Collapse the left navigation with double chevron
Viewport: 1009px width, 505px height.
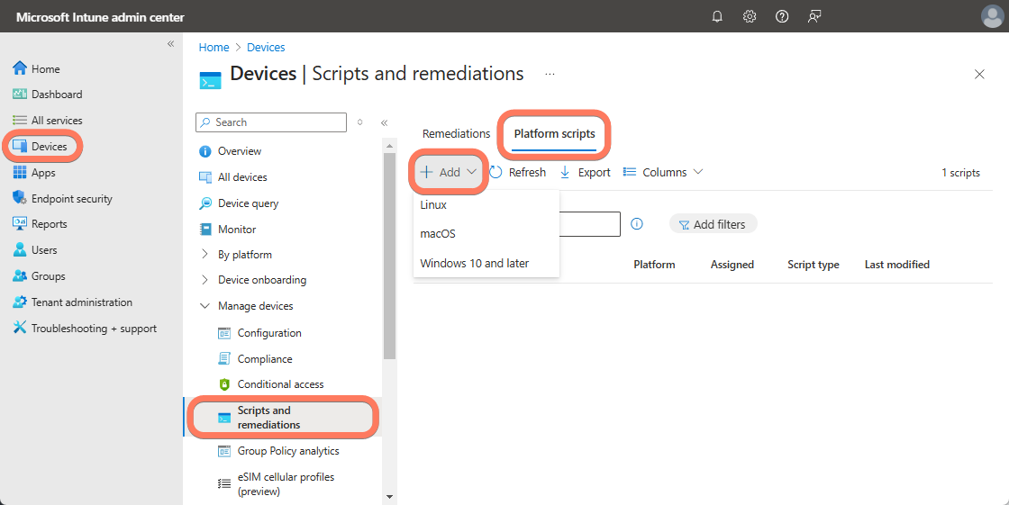pyautogui.click(x=170, y=44)
